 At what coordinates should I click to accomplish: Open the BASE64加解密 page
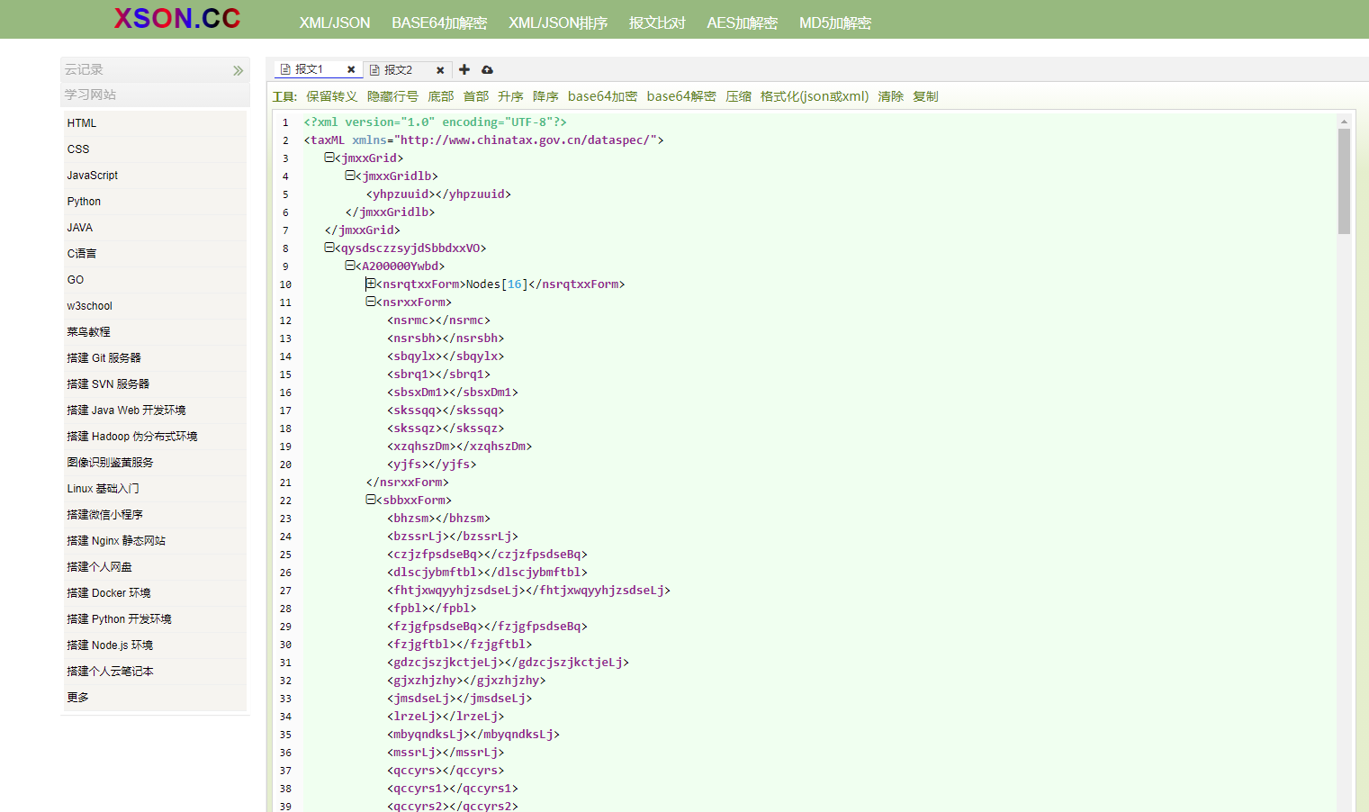439,23
